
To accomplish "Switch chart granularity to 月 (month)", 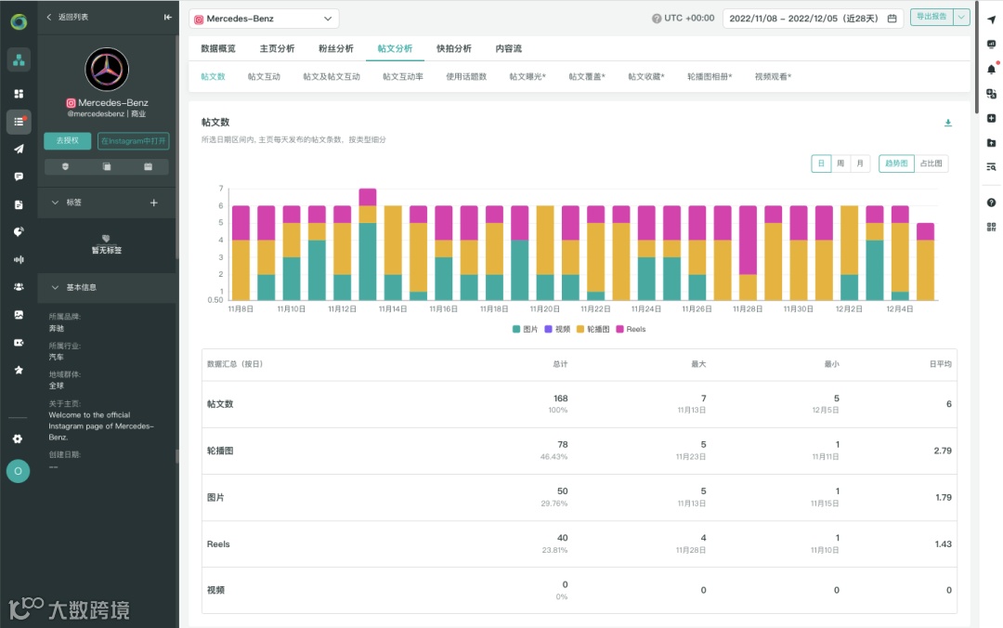I will (860, 164).
